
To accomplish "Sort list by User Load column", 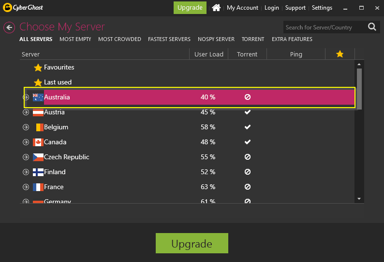I will coord(208,54).
